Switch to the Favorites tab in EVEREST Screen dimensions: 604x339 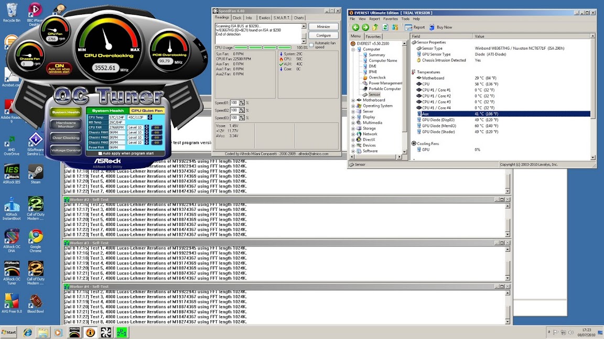[x=373, y=37]
